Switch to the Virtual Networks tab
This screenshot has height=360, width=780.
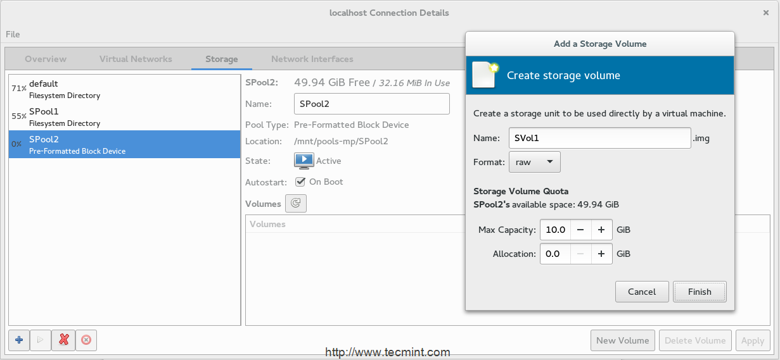point(136,59)
